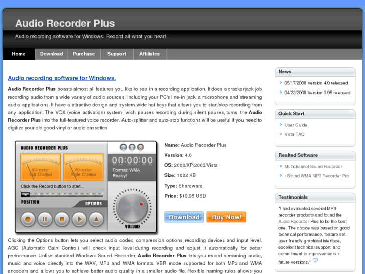Click the arrow bullet beside User Guide

[x=281, y=125]
